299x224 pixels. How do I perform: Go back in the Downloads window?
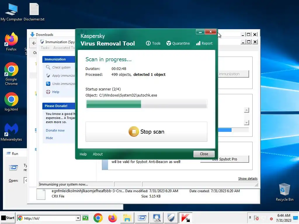34,43
